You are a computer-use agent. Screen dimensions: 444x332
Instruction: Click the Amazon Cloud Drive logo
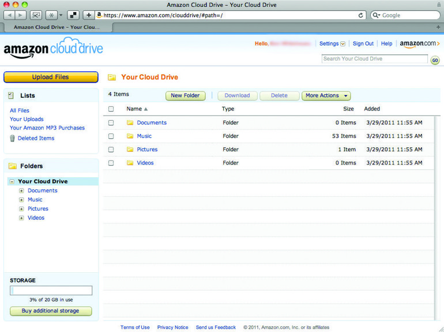tap(53, 49)
